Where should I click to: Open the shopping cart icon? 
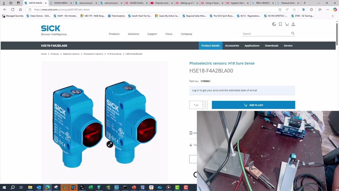point(287,24)
